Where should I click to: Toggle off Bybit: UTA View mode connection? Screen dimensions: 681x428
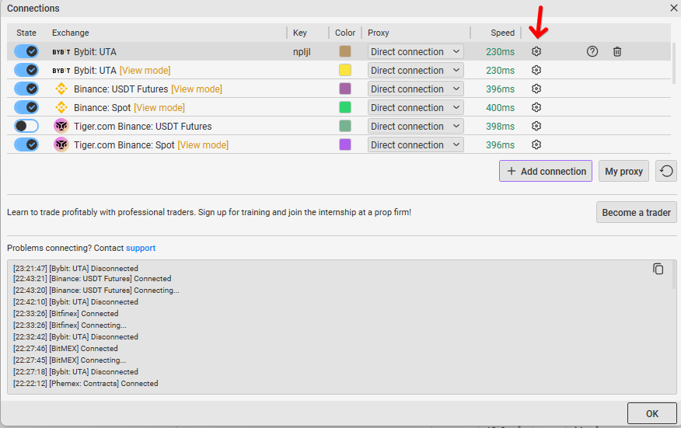(x=26, y=71)
